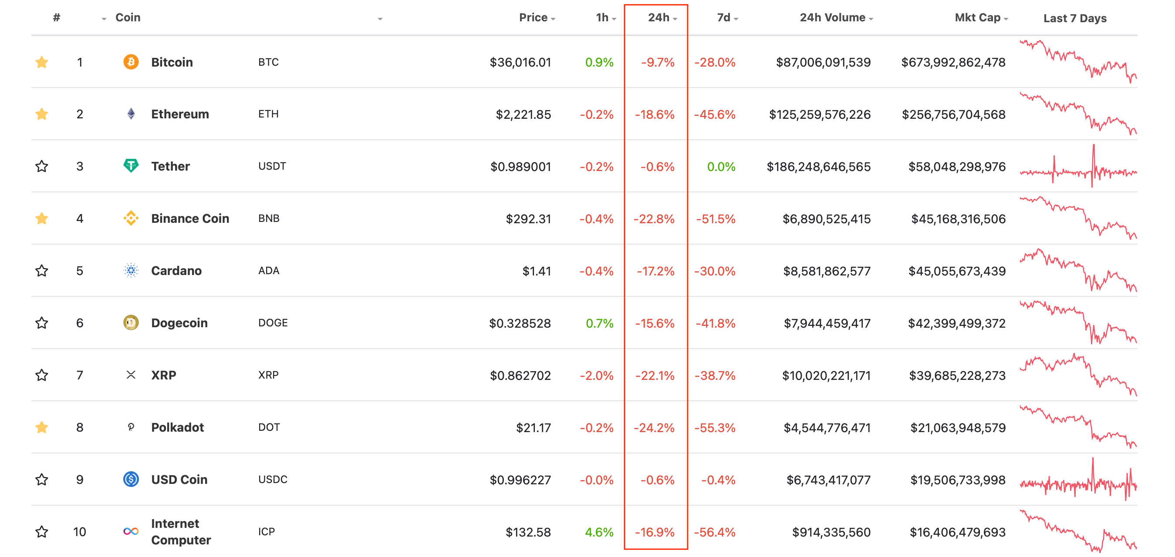Screen dimensions: 1175x557
Task: Favorite XRP with its star
Action: coord(41,375)
